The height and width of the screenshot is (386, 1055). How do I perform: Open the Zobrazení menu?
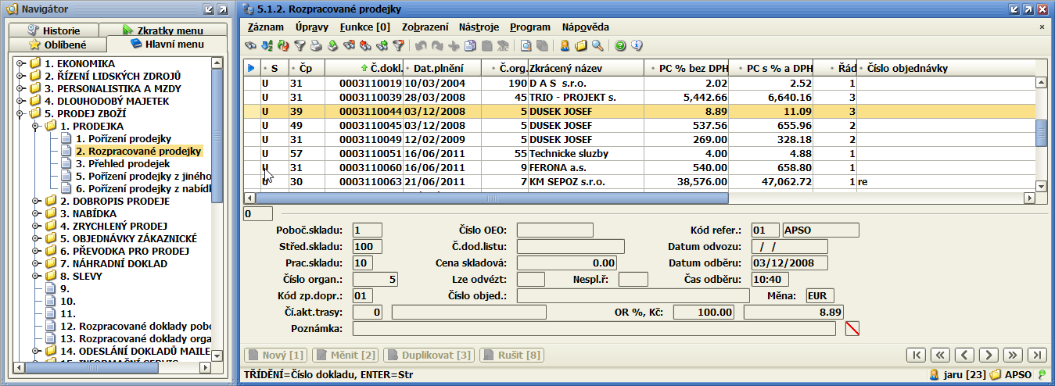coord(425,27)
